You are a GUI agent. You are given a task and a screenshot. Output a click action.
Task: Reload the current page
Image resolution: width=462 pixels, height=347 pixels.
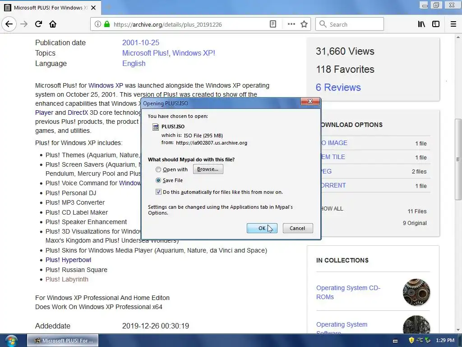pyautogui.click(x=38, y=24)
